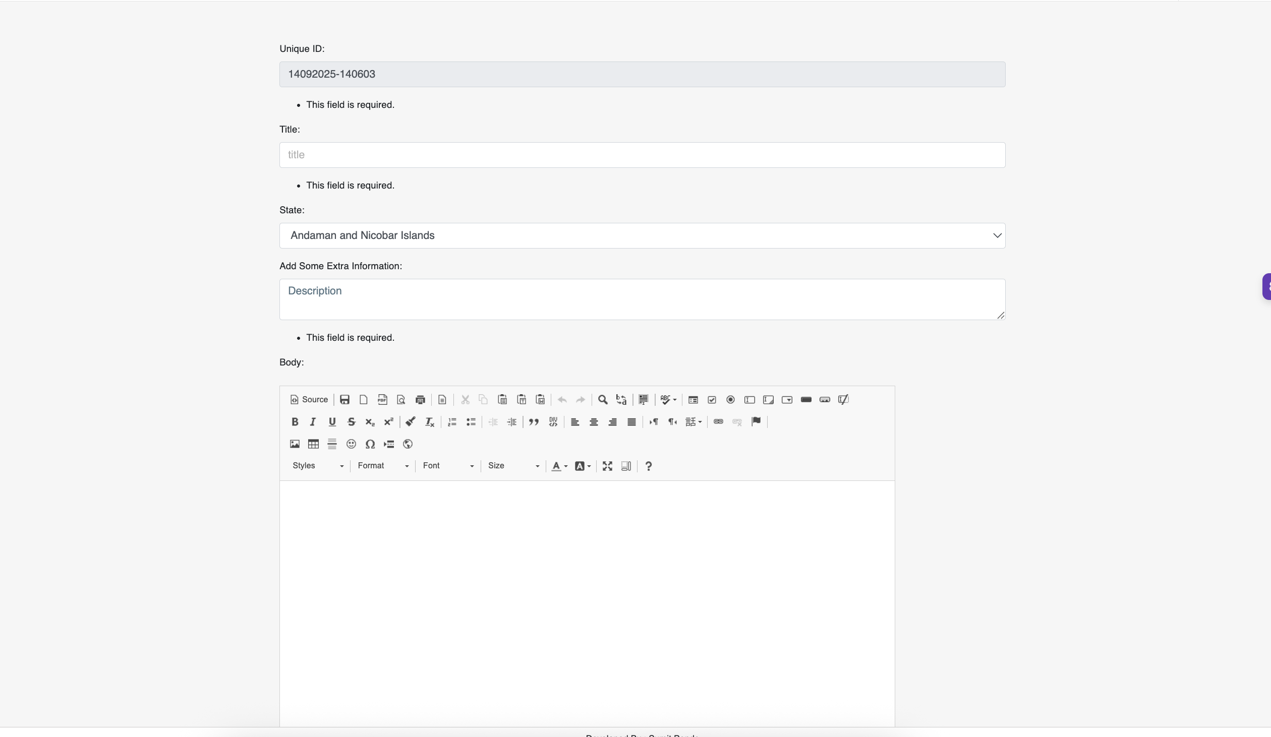The width and height of the screenshot is (1271, 737).
Task: Insert special character Omega symbol
Action: coord(370,444)
